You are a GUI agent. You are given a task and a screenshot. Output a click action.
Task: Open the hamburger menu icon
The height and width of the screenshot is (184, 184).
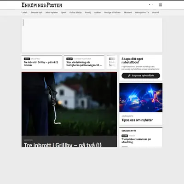160,5
